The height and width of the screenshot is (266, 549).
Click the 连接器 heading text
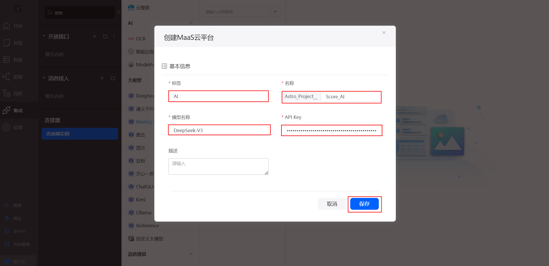(53, 120)
